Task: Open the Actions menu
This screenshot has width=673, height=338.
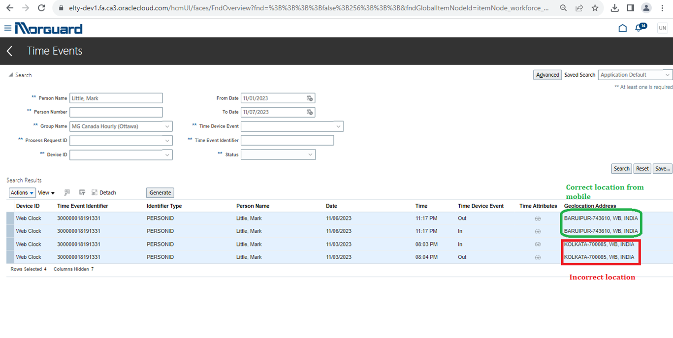Action: point(22,193)
